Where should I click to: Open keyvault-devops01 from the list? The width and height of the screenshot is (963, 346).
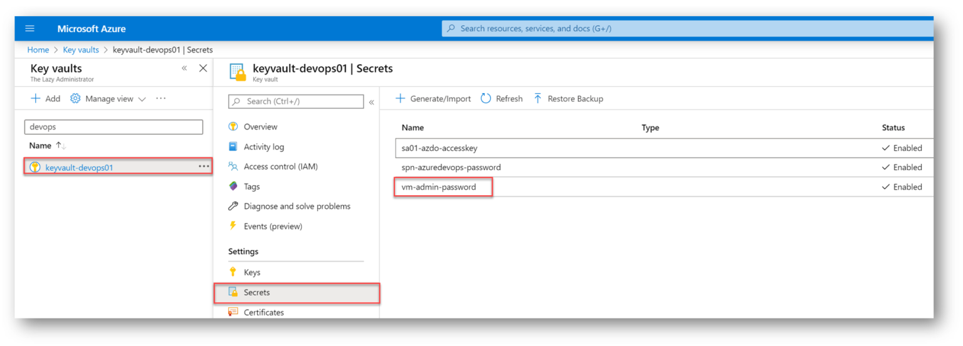(79, 168)
